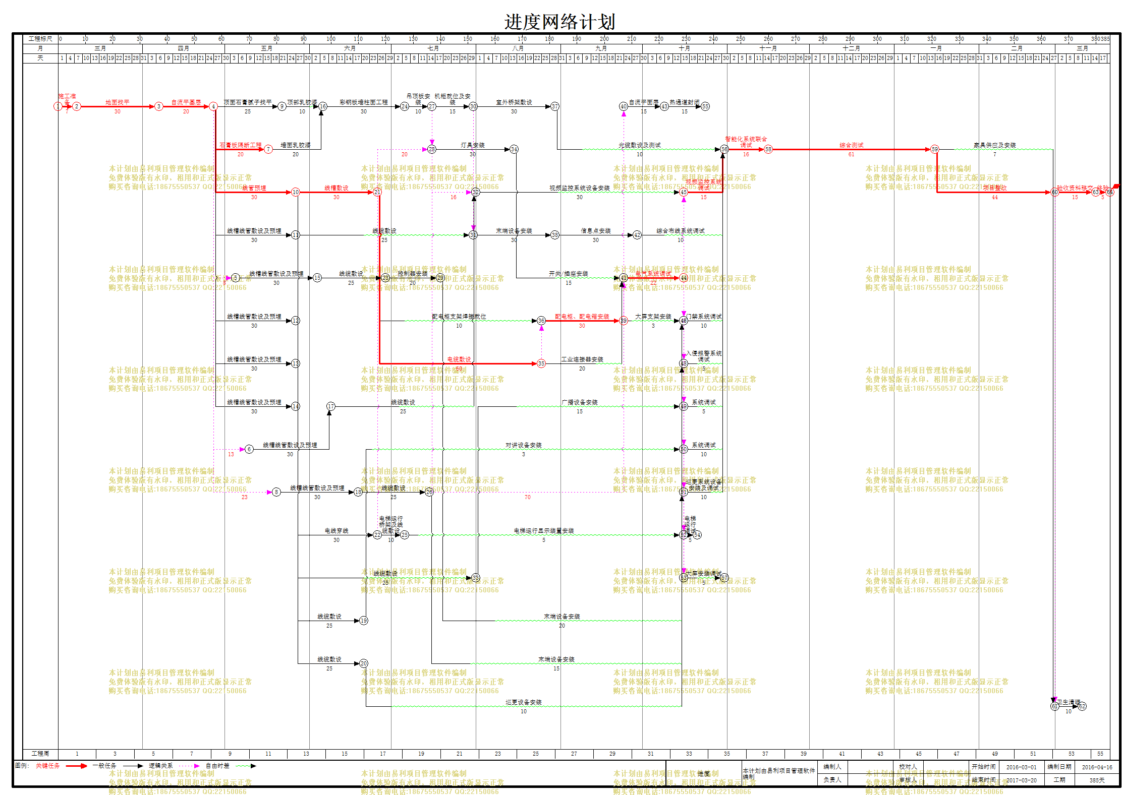Screen dimensions: 1122x795
Task: Select node 19 circle marker
Action: [364, 621]
